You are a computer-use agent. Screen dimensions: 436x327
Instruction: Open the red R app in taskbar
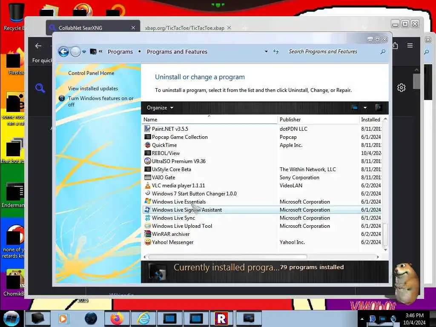pos(221,318)
